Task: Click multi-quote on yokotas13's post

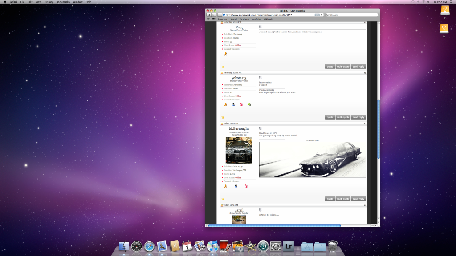Action: pyautogui.click(x=343, y=117)
